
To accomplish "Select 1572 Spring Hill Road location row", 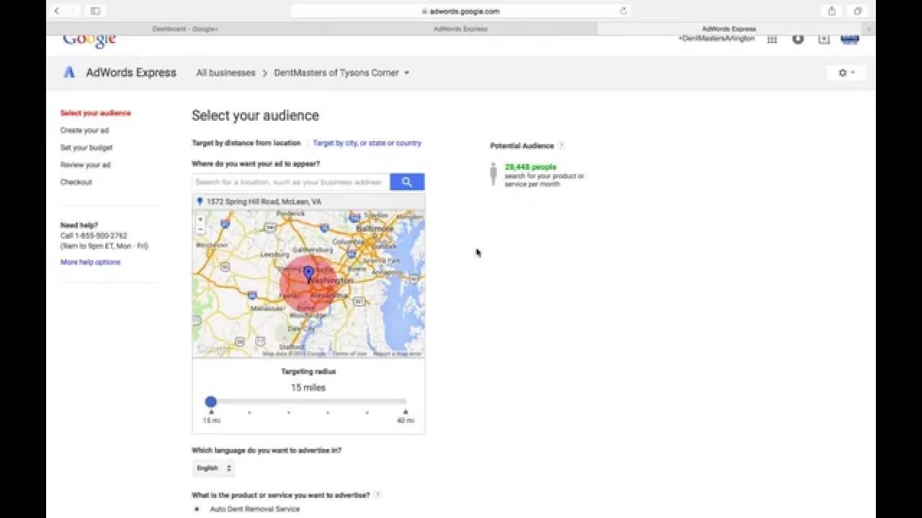I will pyautogui.click(x=308, y=201).
